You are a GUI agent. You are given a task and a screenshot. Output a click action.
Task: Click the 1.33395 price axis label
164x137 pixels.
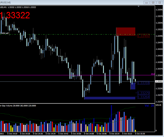click(159, 62)
